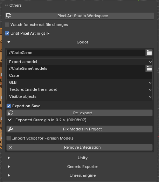Screen dimensions: 159x182
Task: Click the Re-export button
Action: coord(79,113)
